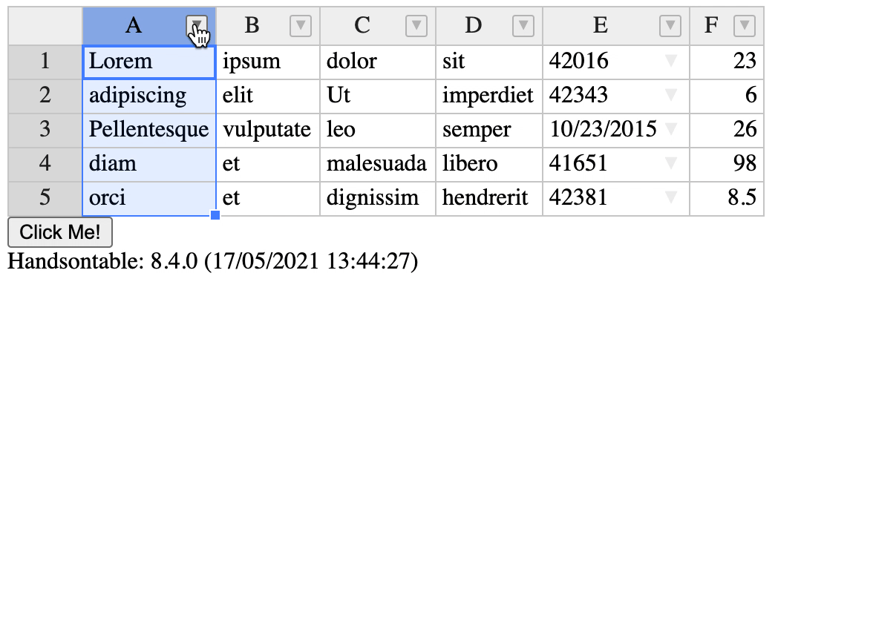Select column header D
This screenshot has height=641, width=873.
click(x=473, y=25)
